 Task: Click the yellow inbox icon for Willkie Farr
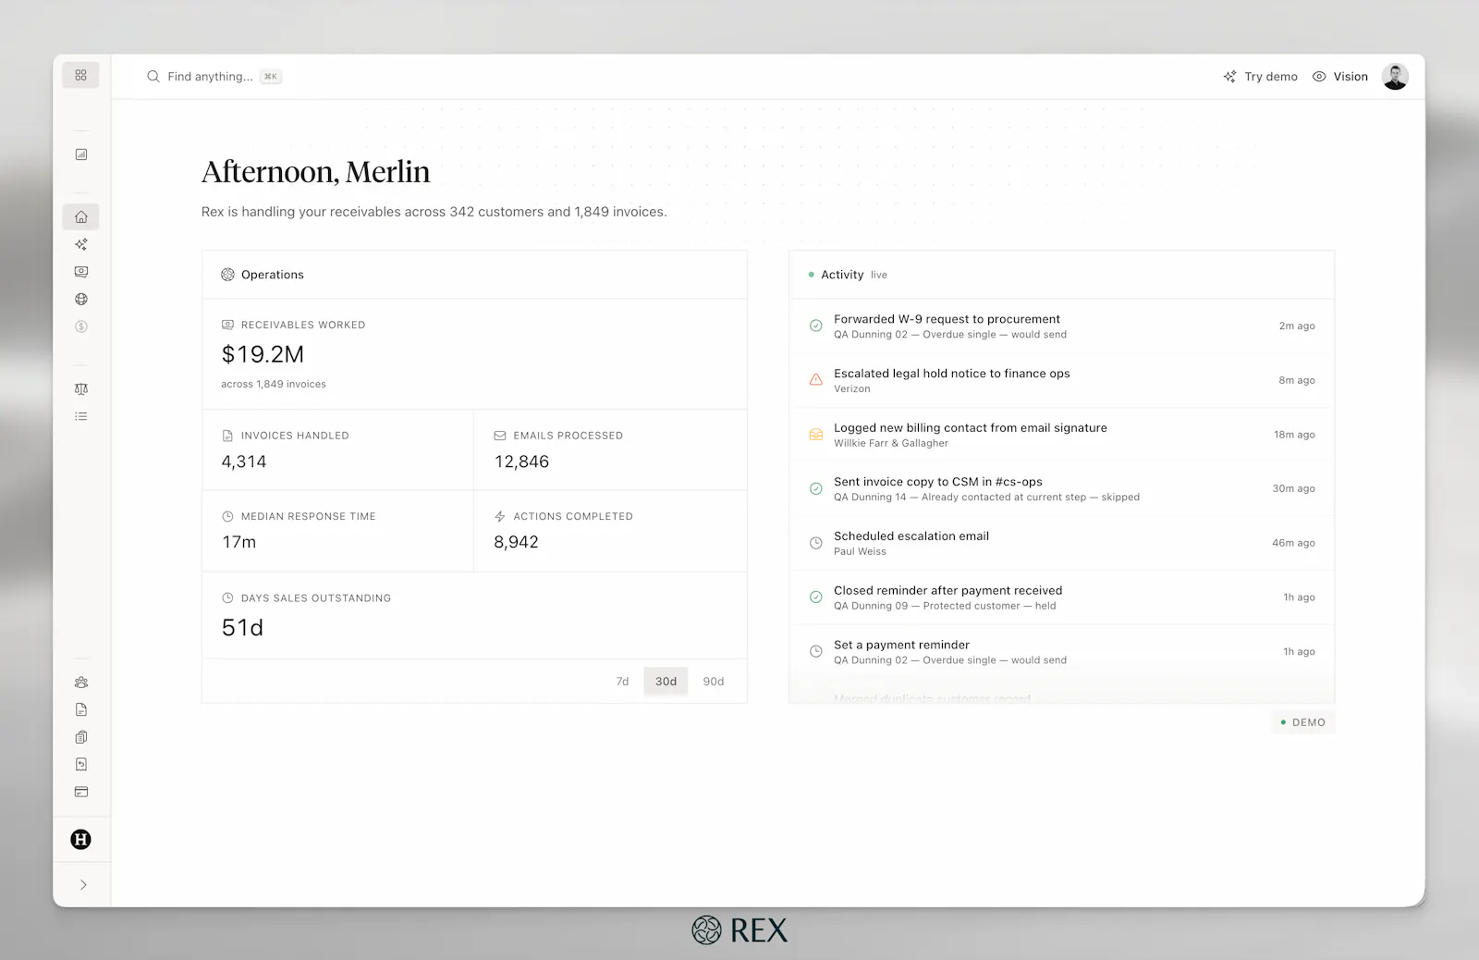815,434
